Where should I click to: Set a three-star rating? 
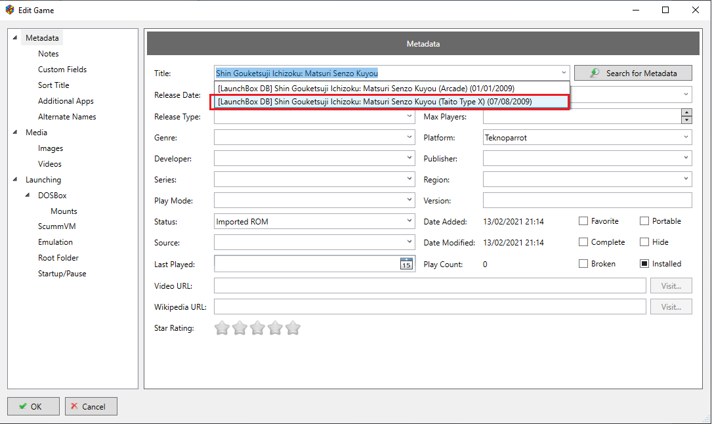click(257, 328)
